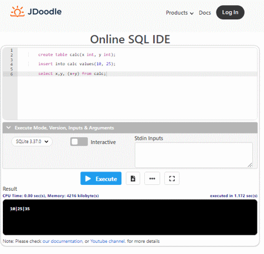264x254 pixels.
Task: Click the black result output console
Action: pyautogui.click(x=130, y=217)
